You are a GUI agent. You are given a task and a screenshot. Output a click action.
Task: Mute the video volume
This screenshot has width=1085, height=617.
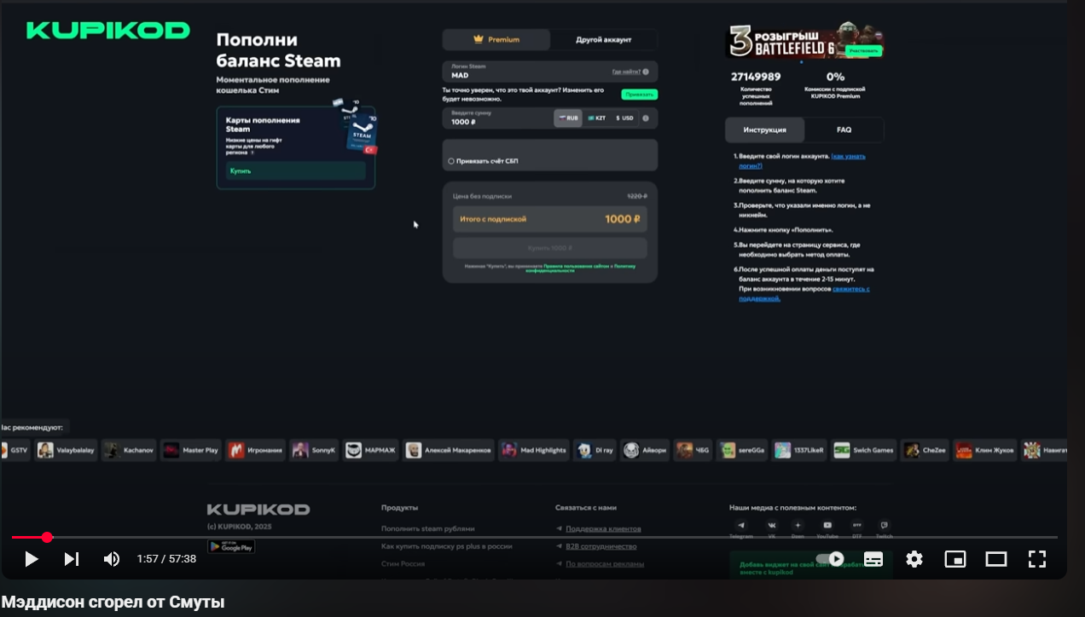pyautogui.click(x=112, y=559)
